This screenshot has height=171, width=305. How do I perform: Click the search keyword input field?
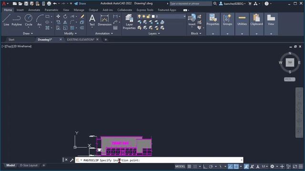coord(191,3)
